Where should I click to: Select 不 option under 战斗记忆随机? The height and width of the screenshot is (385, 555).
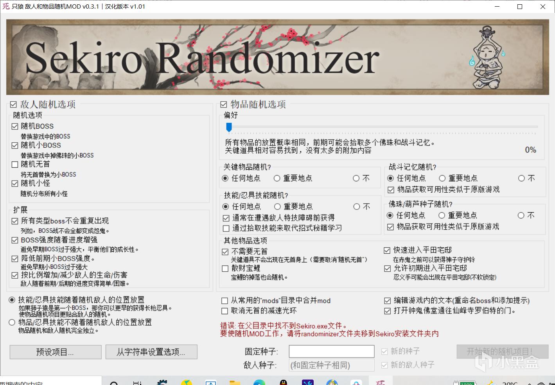[521, 178]
